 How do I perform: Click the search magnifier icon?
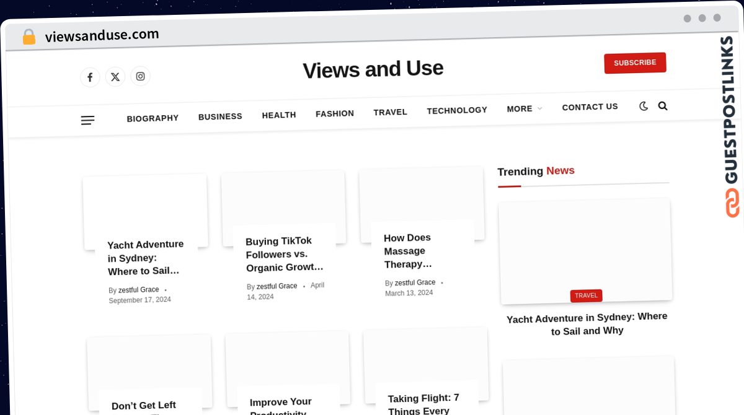(x=663, y=106)
